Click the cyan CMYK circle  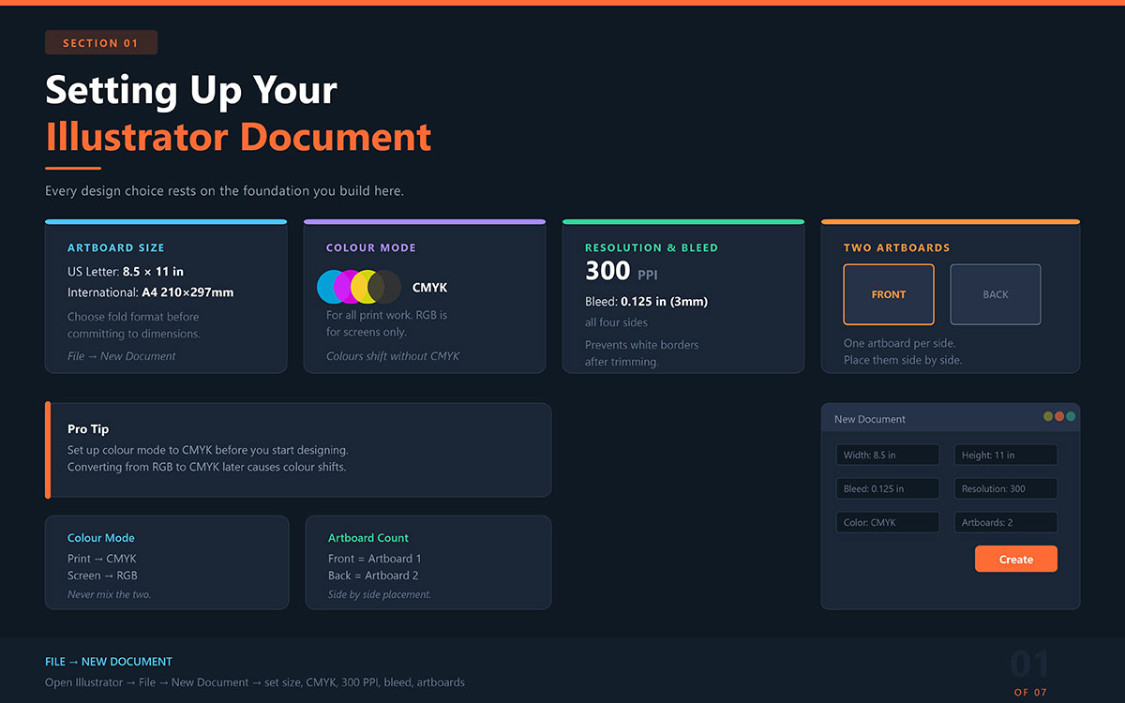(334, 287)
